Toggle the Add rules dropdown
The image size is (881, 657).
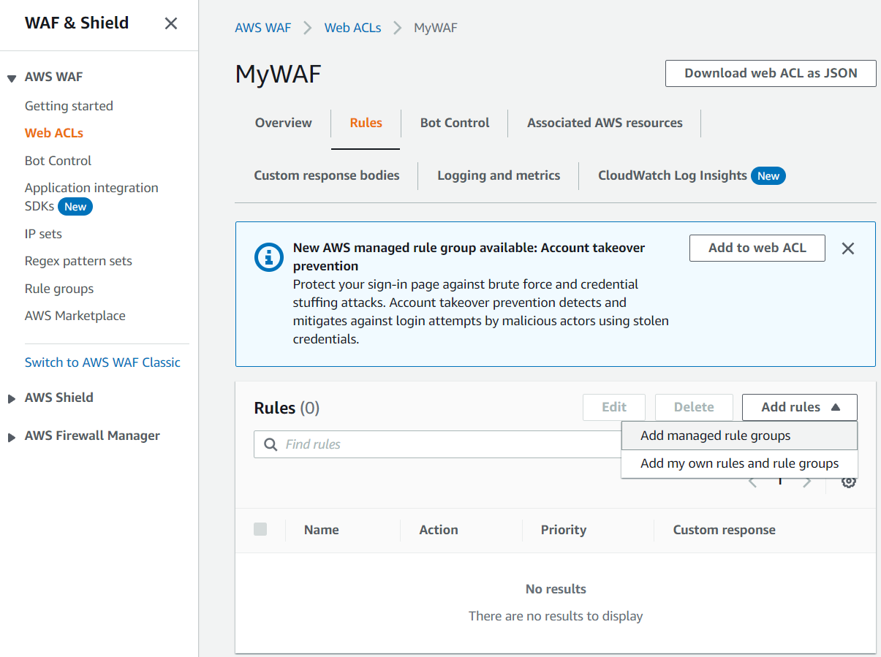[x=800, y=407]
